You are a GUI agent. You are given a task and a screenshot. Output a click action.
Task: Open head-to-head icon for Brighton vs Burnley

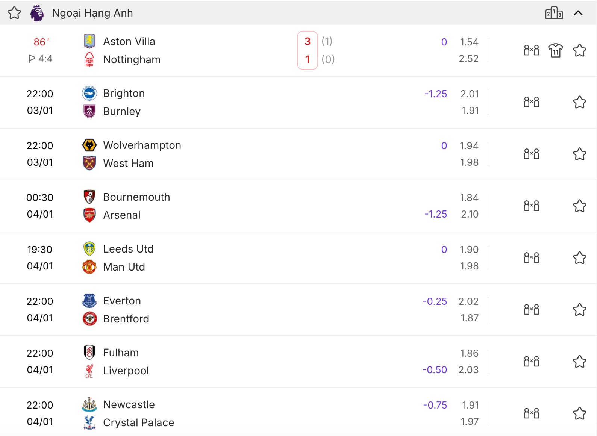[x=531, y=102]
